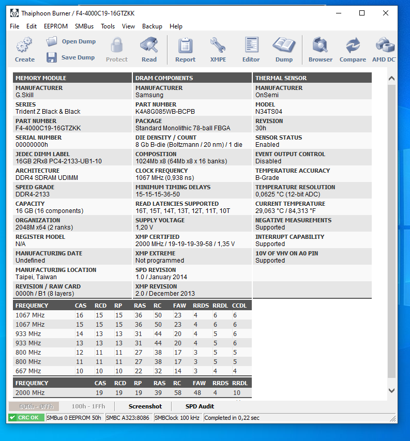Open the Backup menu
The height and width of the screenshot is (441, 410).
tap(152, 26)
